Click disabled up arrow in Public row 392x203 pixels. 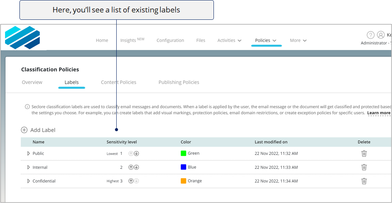[131, 154]
